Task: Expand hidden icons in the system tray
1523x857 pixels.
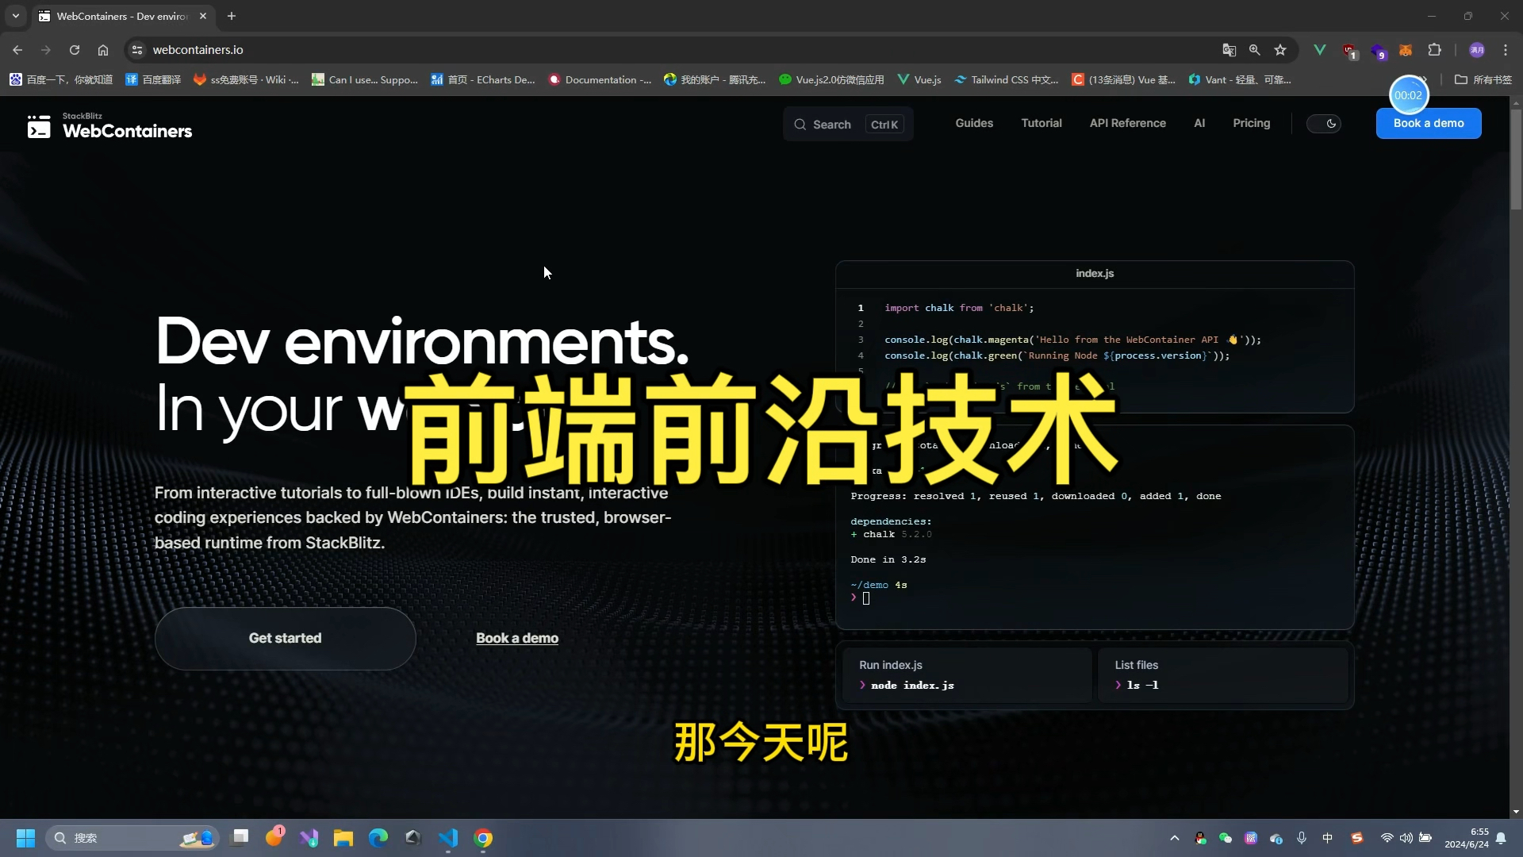Action: coord(1175,838)
